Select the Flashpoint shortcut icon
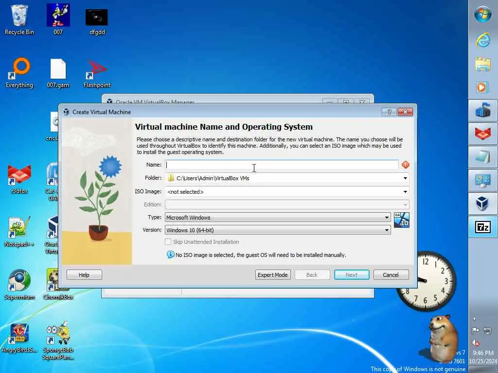This screenshot has width=498, height=373. [x=97, y=74]
